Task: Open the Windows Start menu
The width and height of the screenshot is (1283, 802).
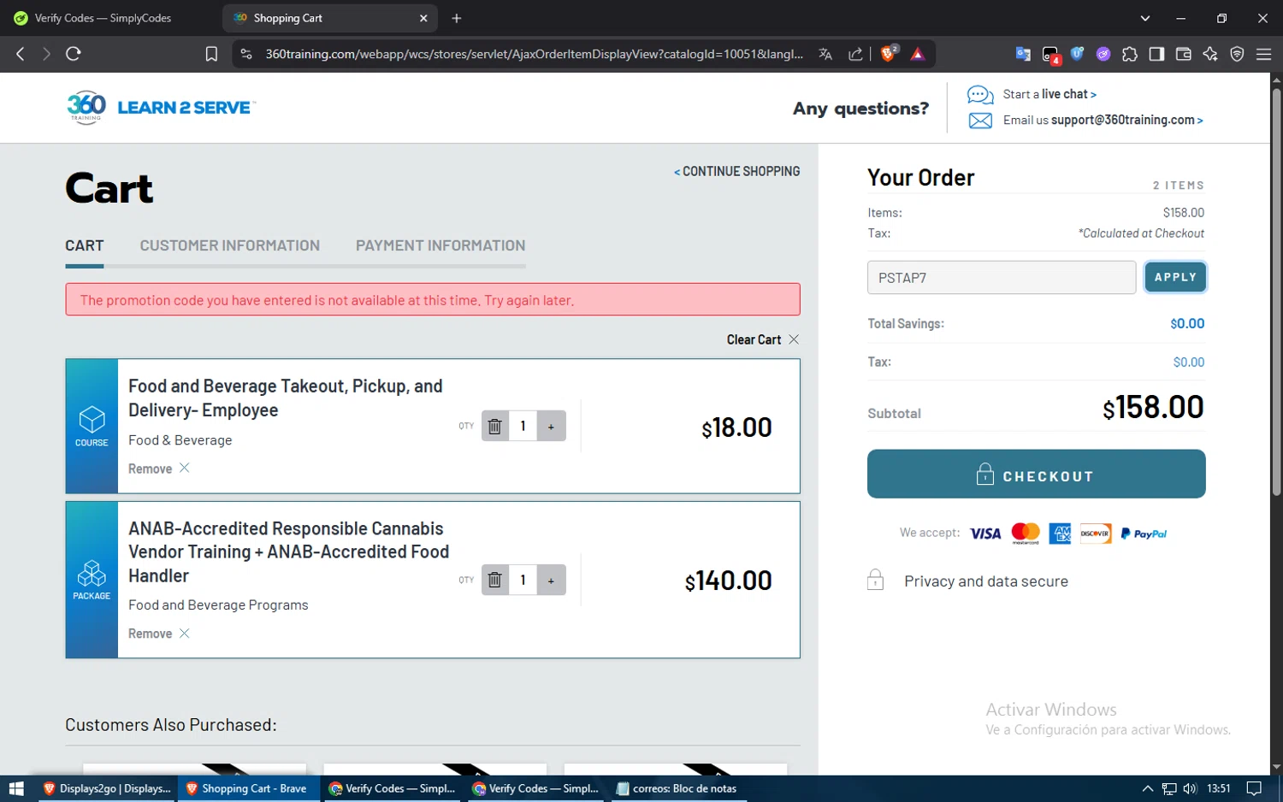Action: [x=16, y=788]
